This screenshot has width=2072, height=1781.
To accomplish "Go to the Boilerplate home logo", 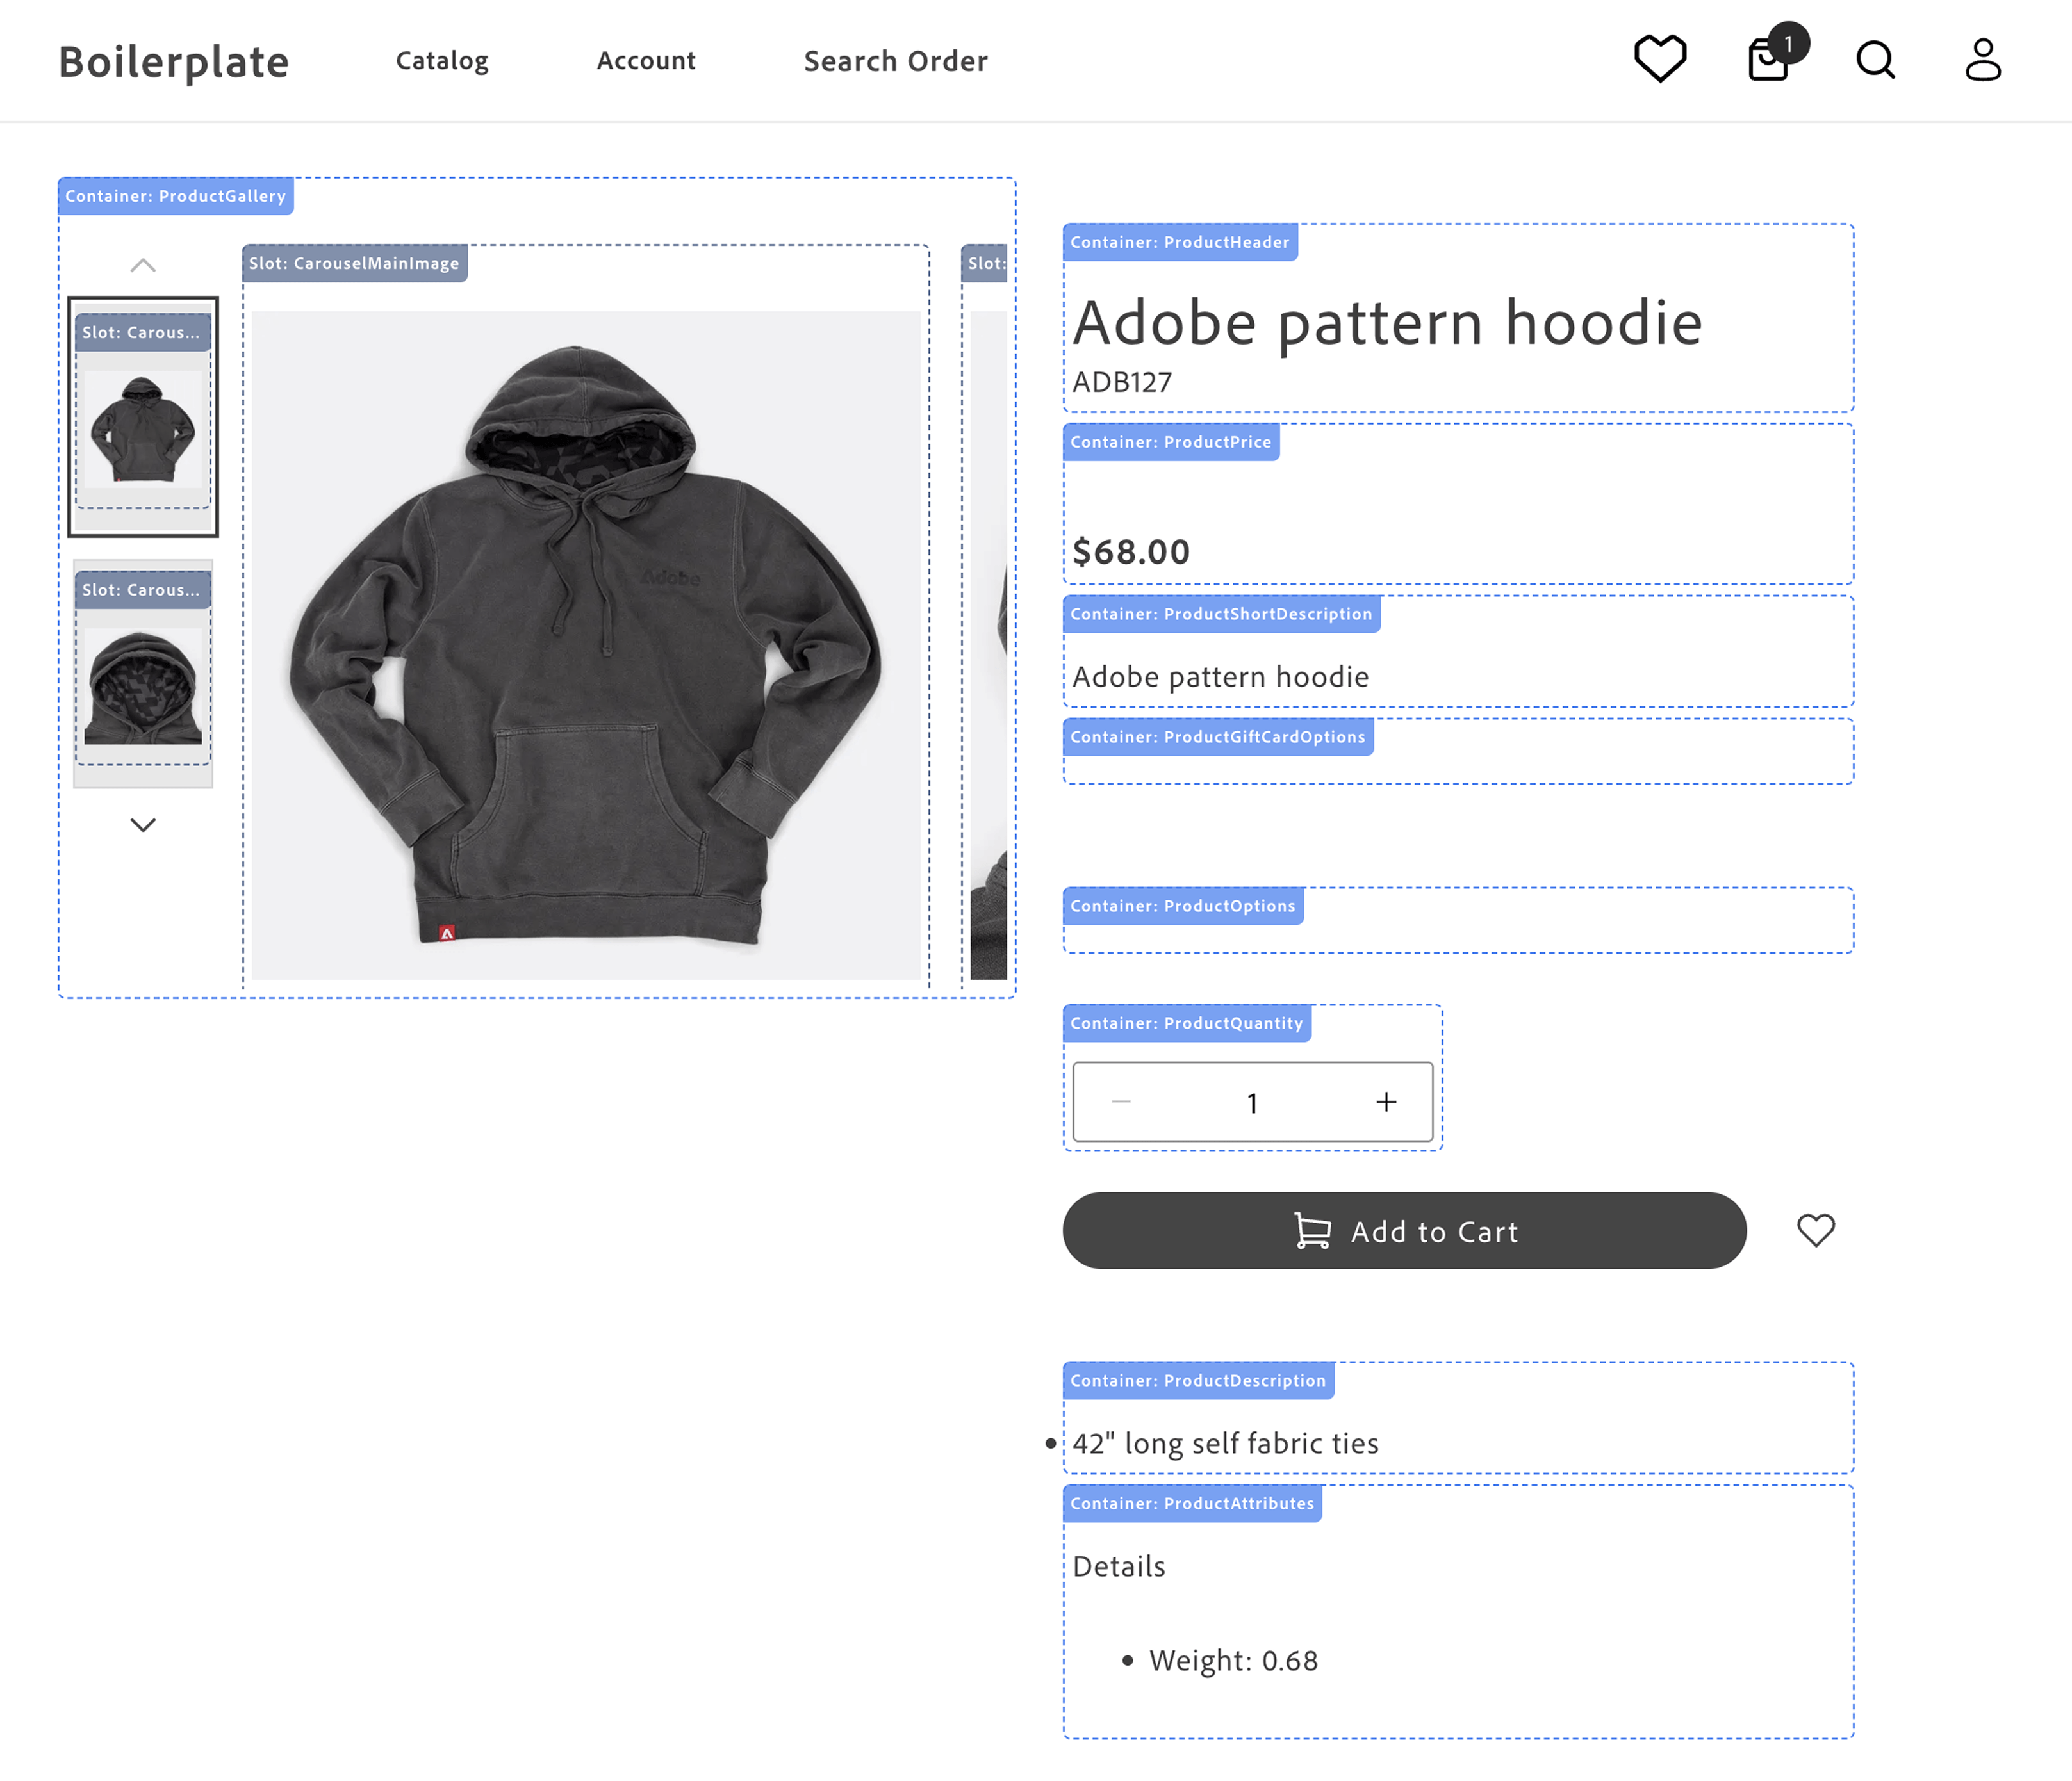I will point(174,62).
